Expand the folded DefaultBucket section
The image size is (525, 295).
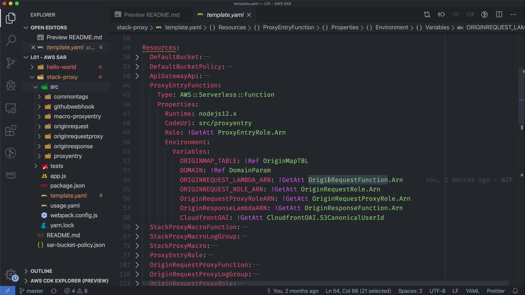point(137,57)
